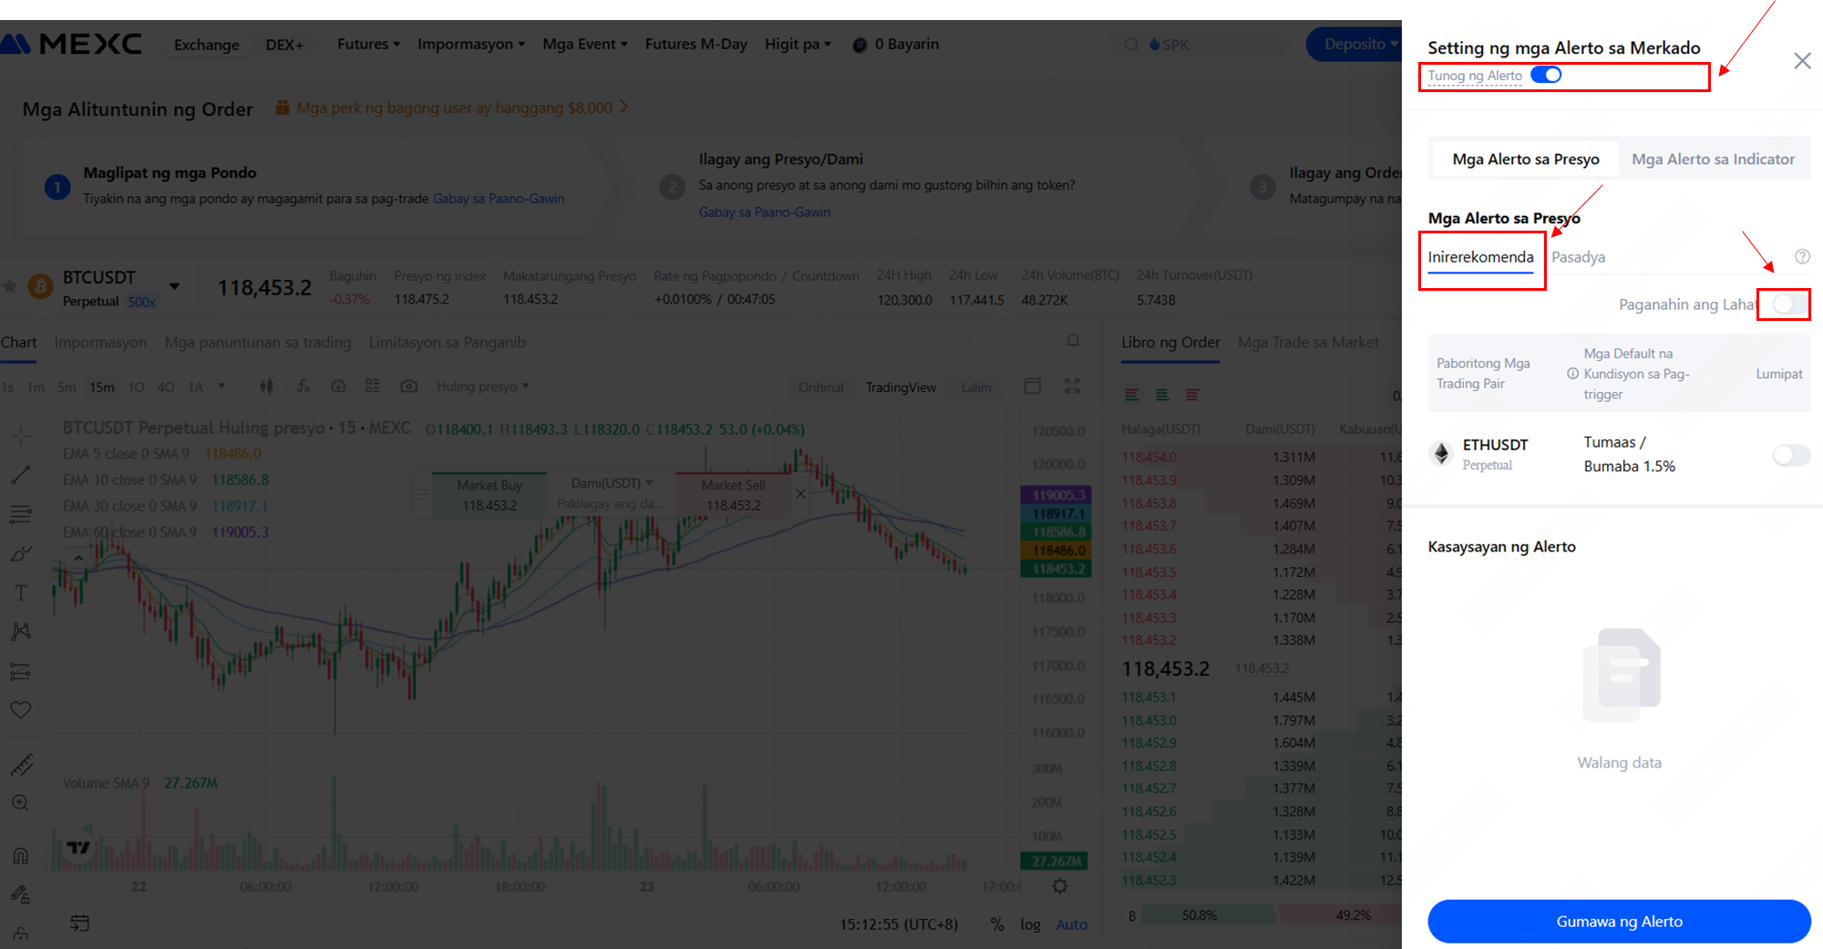Switch to Mga Alerto sa Indicator tab
Screen dimensions: 1823x949
click(x=1713, y=160)
